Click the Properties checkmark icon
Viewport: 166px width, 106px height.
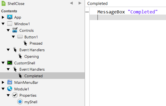15,95
